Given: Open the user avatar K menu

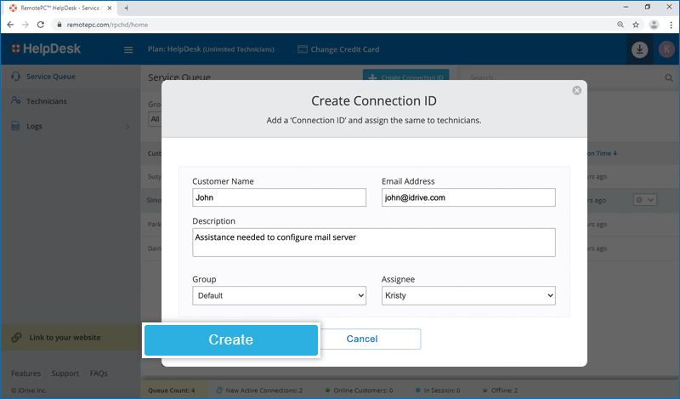Looking at the screenshot, I should tap(666, 49).
